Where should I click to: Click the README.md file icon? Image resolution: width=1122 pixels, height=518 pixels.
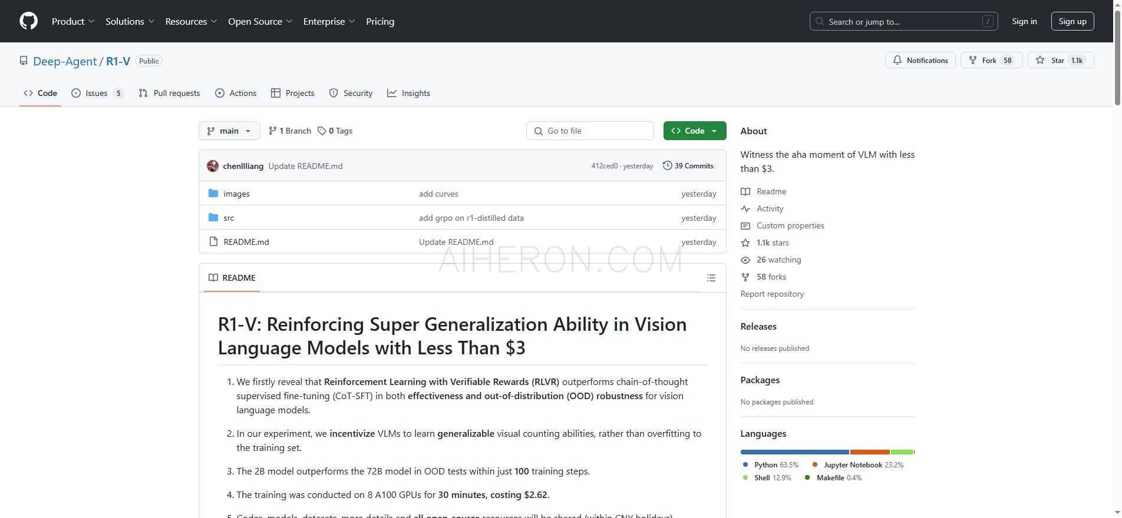click(x=213, y=242)
